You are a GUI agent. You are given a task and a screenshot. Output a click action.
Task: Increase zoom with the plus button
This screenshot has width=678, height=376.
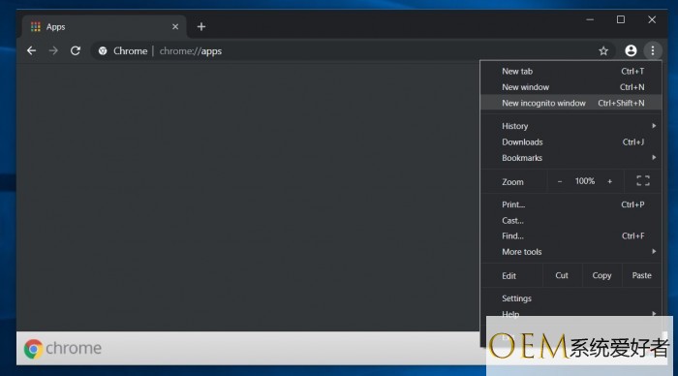(609, 182)
